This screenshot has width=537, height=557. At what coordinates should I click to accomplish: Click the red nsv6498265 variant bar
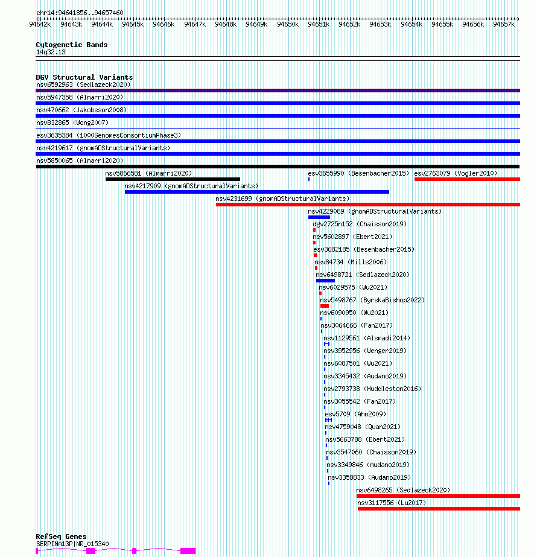[x=438, y=496]
